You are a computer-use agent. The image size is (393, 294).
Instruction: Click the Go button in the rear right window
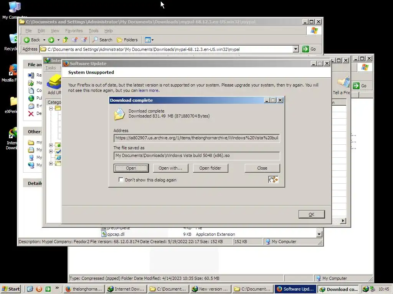pos(360,86)
